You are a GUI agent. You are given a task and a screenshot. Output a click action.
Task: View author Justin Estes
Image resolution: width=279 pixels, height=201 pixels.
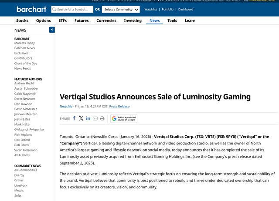click(22, 119)
